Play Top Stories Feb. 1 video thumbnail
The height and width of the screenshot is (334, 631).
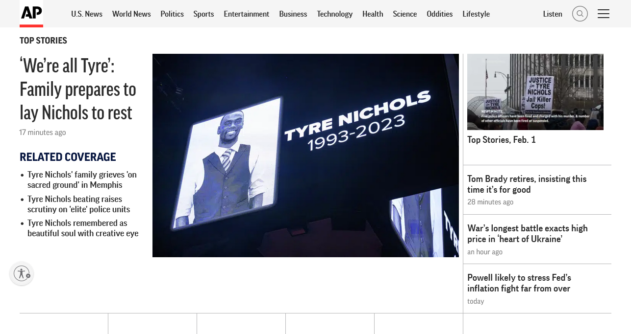tap(535, 92)
